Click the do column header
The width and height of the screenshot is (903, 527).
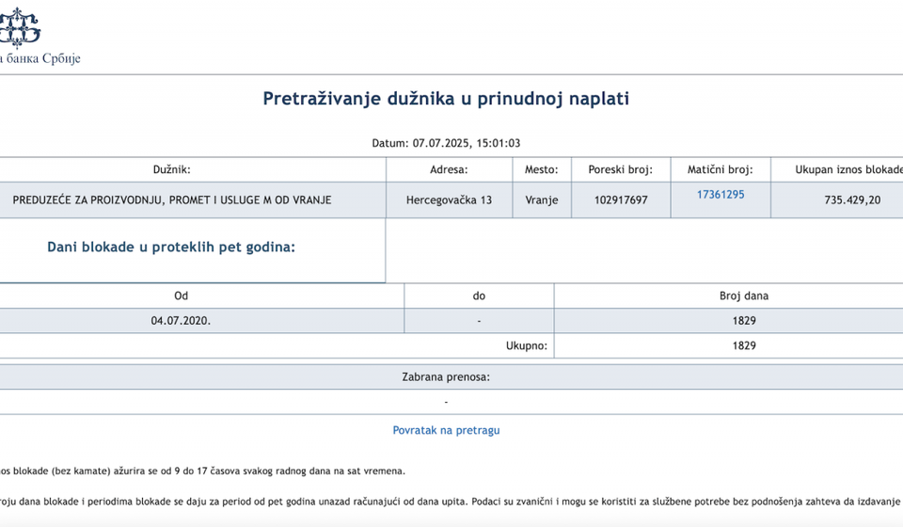tap(479, 295)
